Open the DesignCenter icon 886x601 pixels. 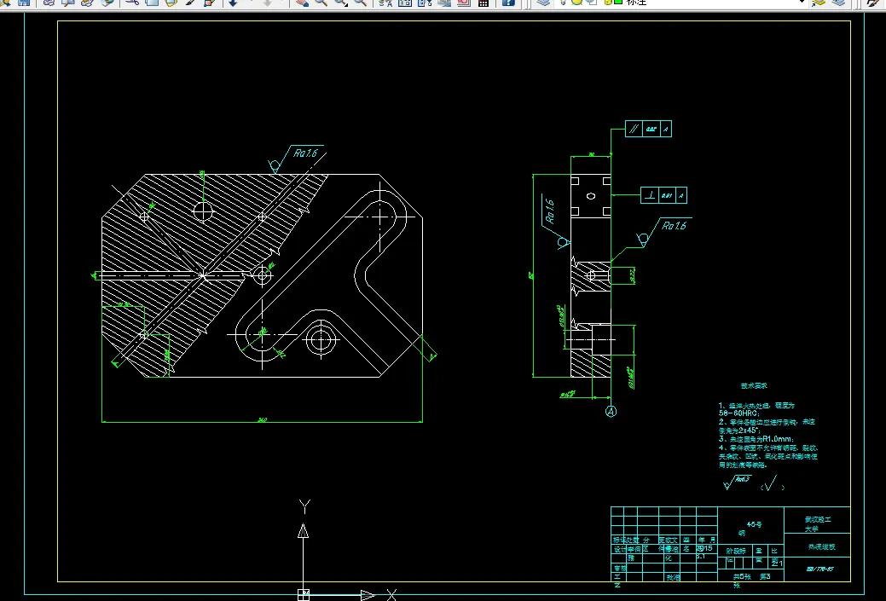404,3
